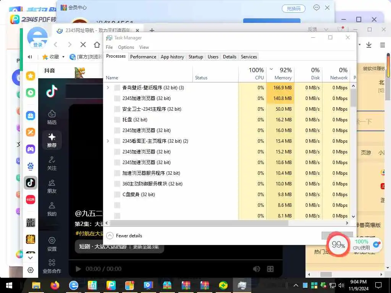The width and height of the screenshot is (391, 293).
Task: Click the 166.9 MB memory cell
Action: pos(281,87)
